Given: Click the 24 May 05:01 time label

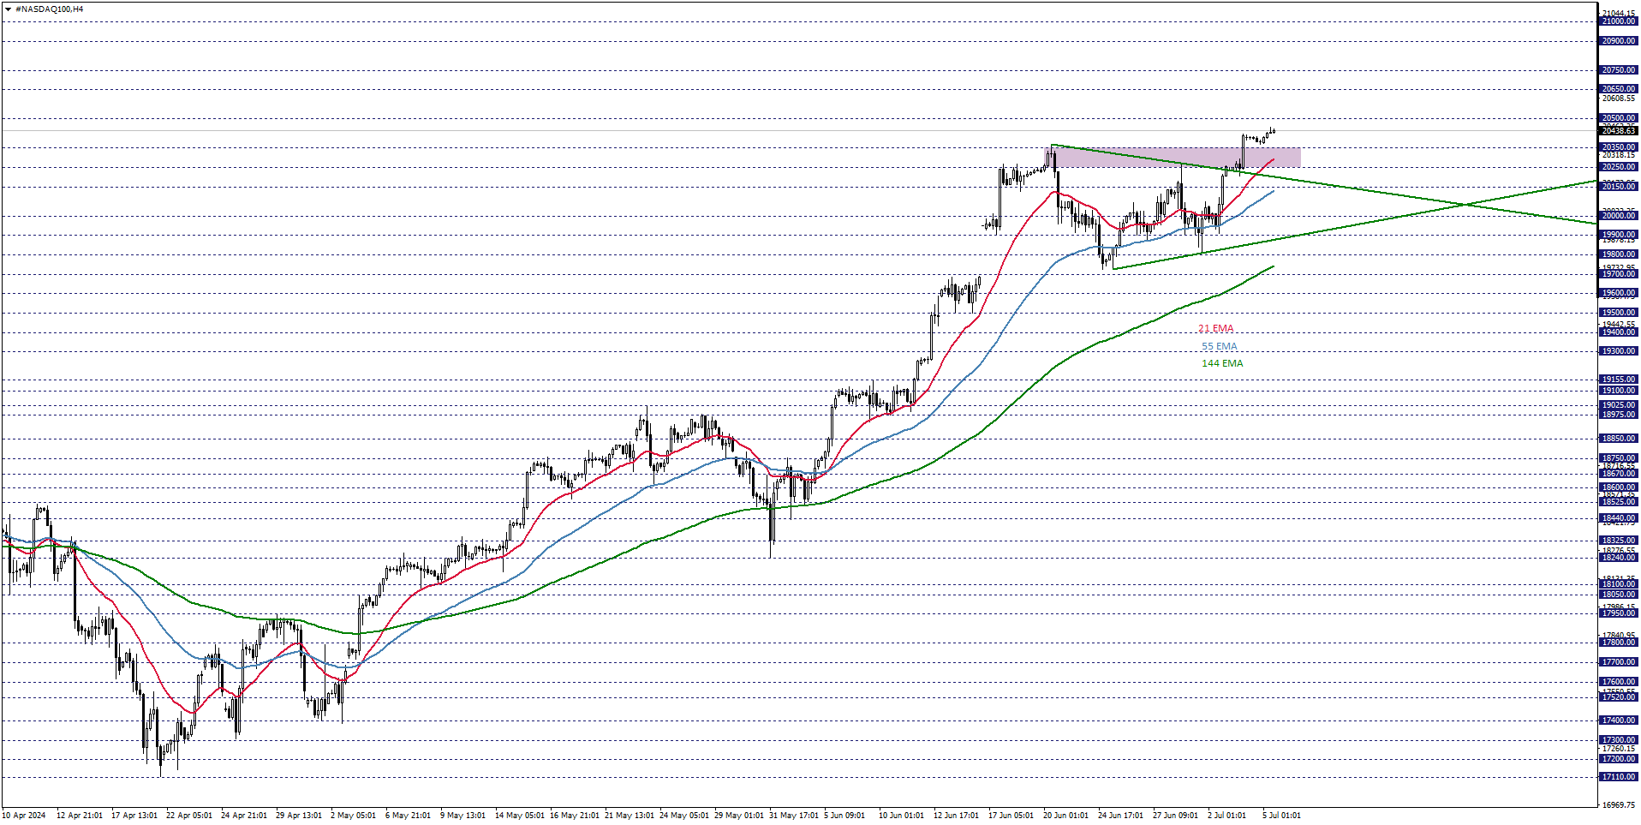Looking at the screenshot, I should [683, 816].
